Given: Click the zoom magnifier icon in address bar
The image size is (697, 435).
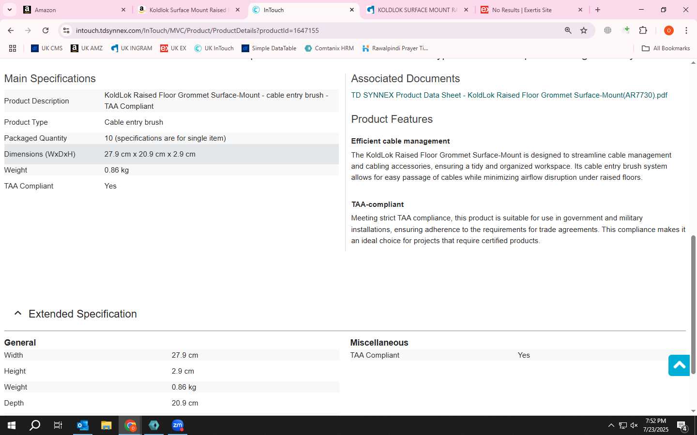Looking at the screenshot, I should pyautogui.click(x=568, y=30).
